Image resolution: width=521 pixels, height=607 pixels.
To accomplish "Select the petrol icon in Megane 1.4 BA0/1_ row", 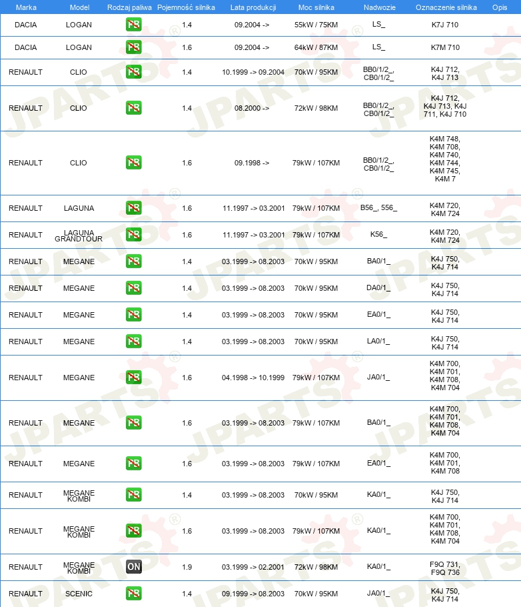I will coord(133,261).
